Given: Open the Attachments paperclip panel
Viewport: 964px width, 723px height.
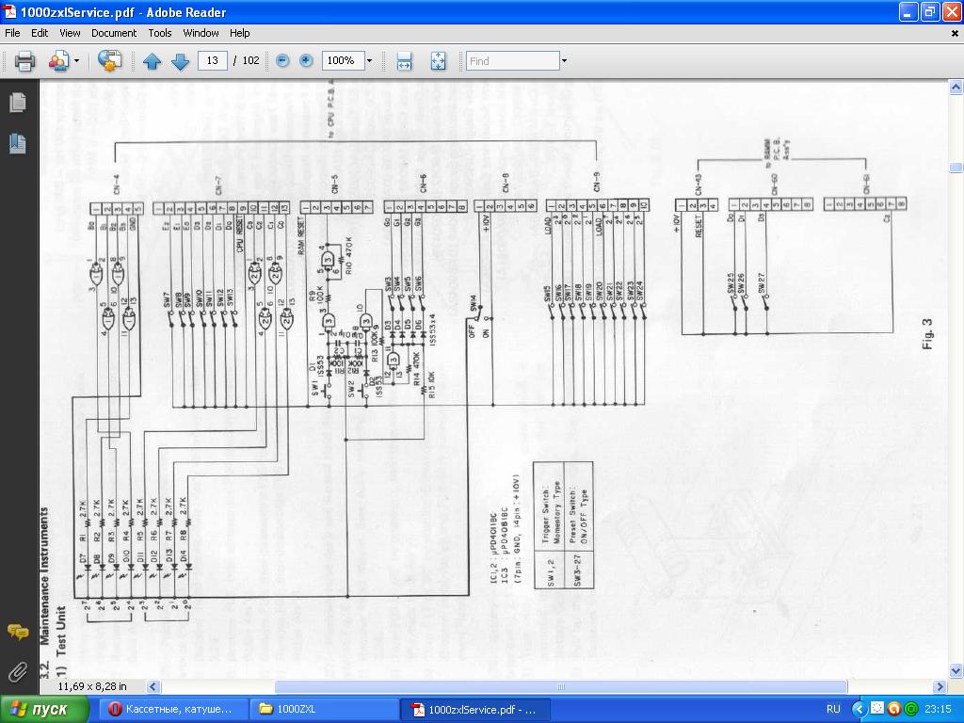Looking at the screenshot, I should 17,671.
